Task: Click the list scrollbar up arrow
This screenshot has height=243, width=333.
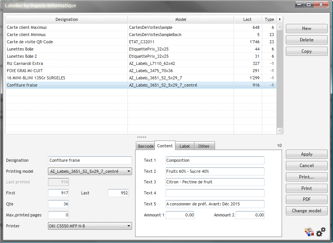Action: [280, 27]
